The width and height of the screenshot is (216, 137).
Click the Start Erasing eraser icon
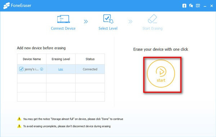click(152, 19)
